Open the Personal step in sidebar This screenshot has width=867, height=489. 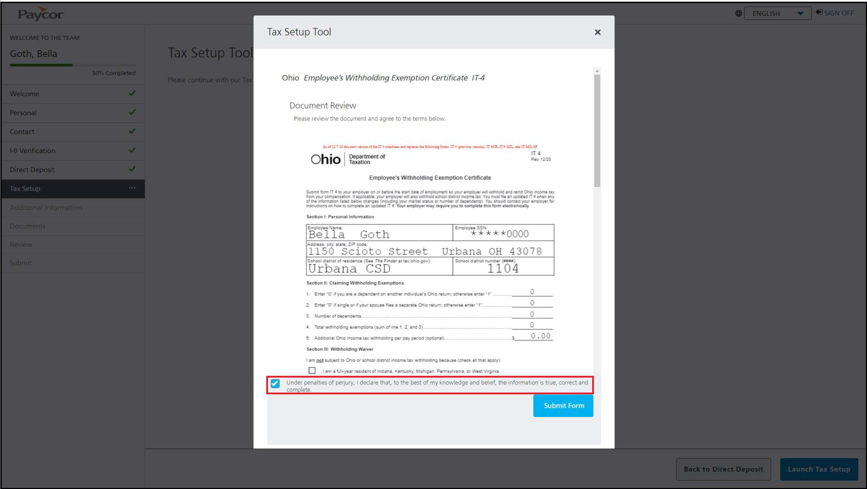pos(23,113)
